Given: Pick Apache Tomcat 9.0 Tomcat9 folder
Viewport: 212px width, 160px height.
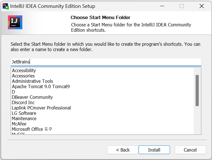Looking at the screenshot, I should point(41,86).
